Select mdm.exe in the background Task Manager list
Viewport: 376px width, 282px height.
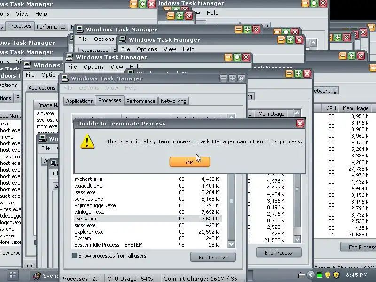click(47, 126)
